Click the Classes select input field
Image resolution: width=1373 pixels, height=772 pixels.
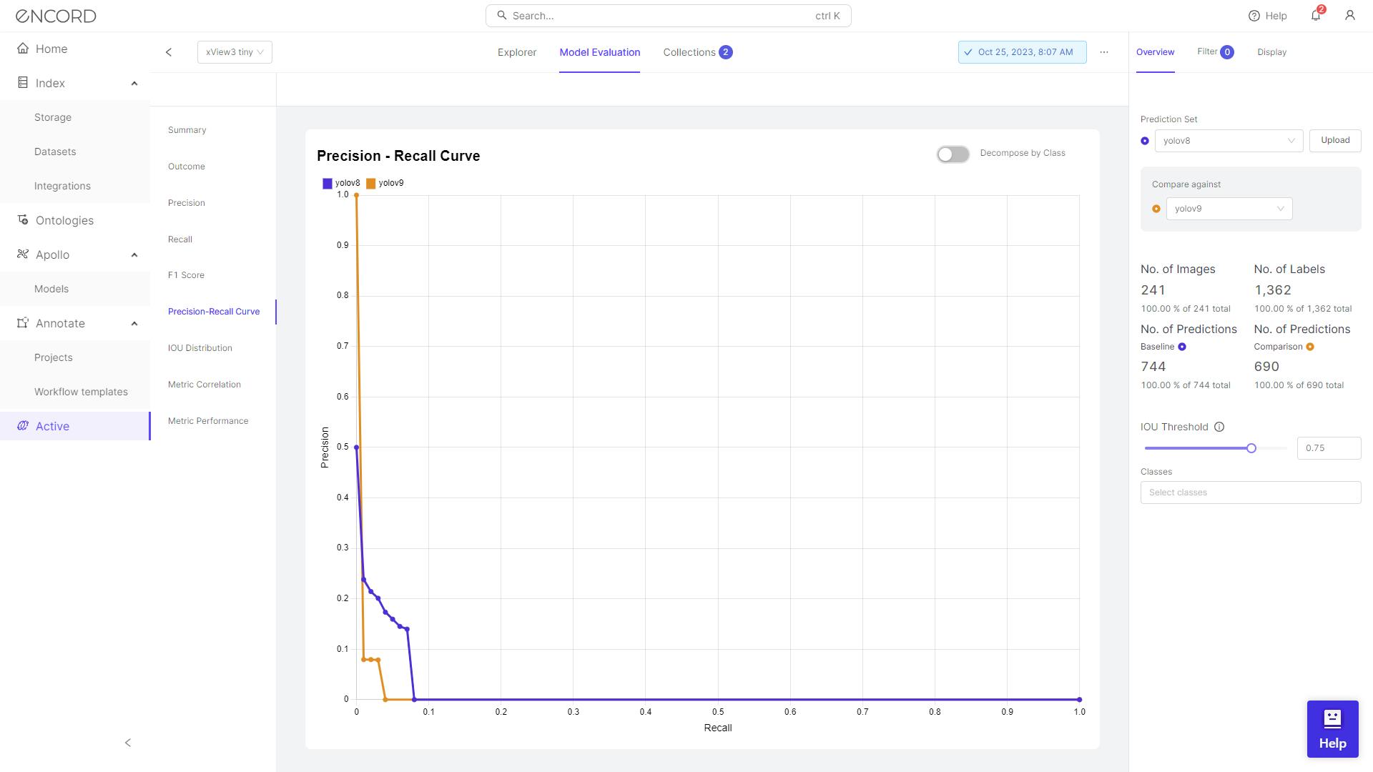[1249, 492]
